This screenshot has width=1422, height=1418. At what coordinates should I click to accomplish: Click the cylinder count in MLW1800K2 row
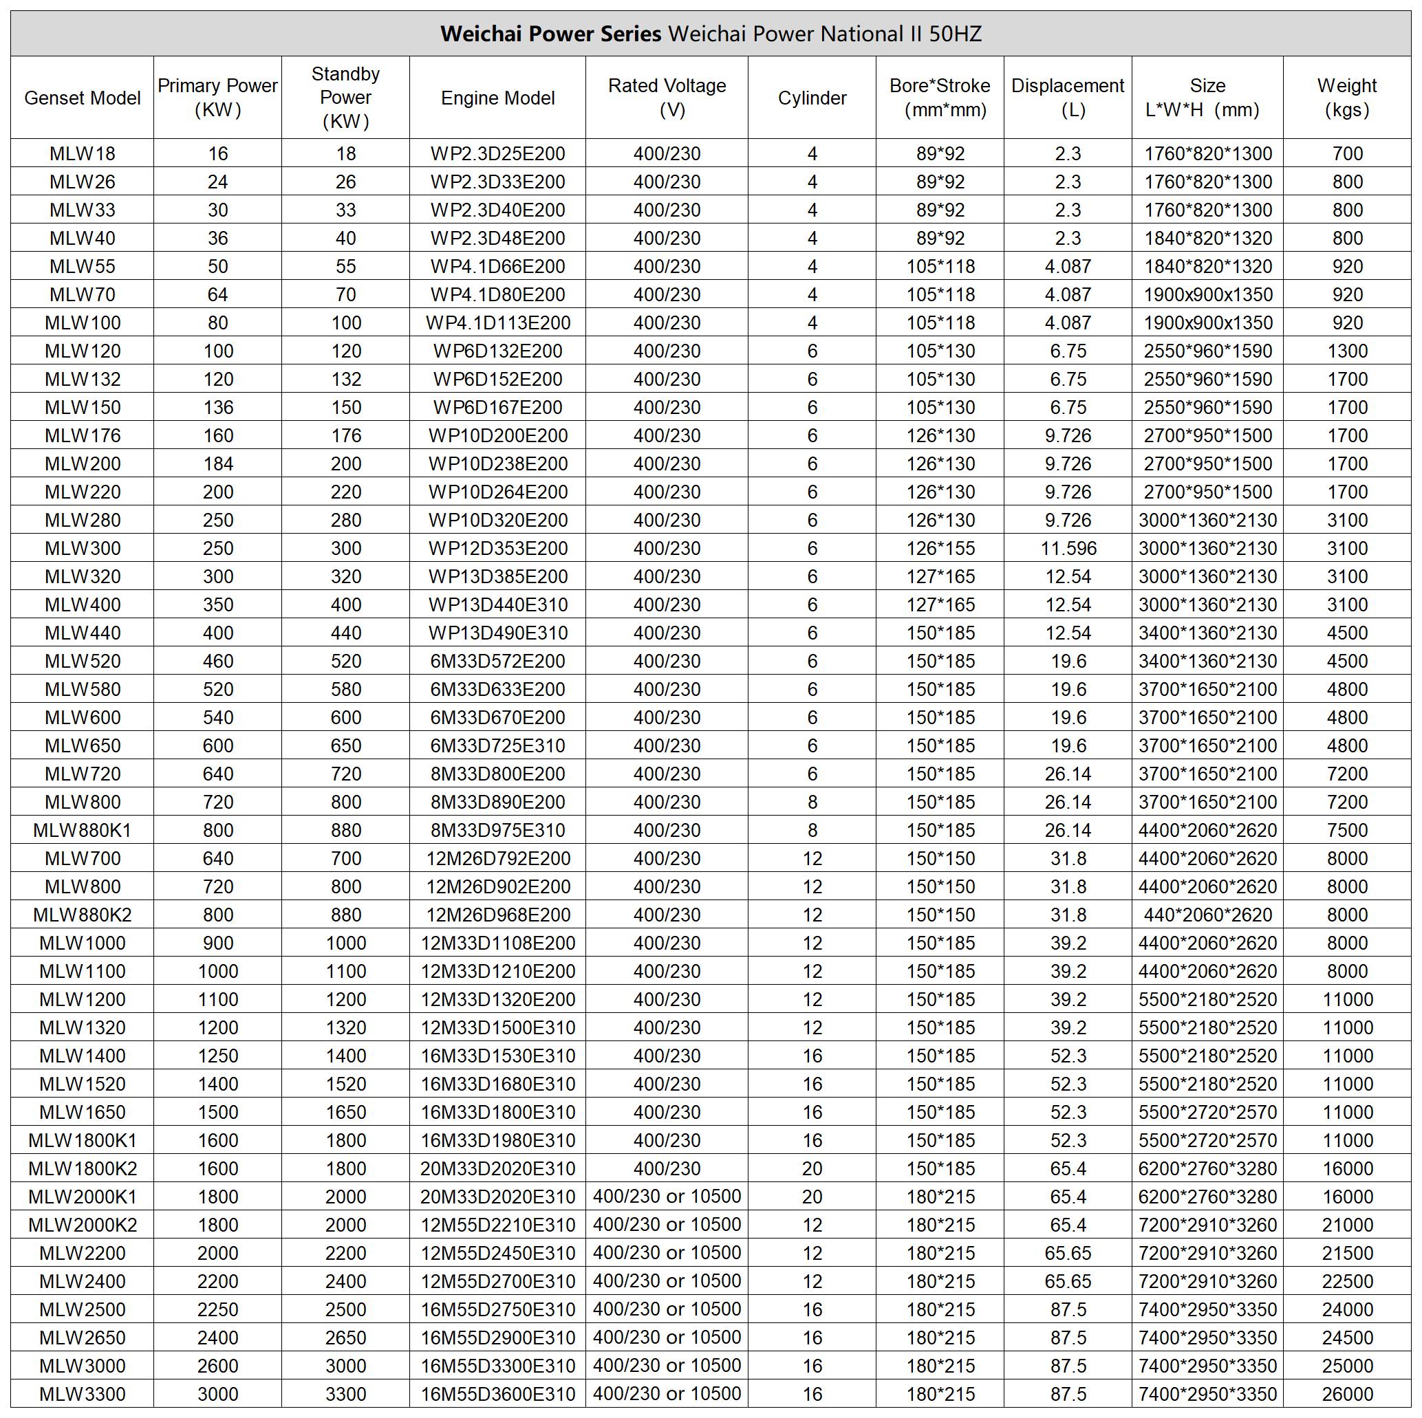click(812, 1168)
